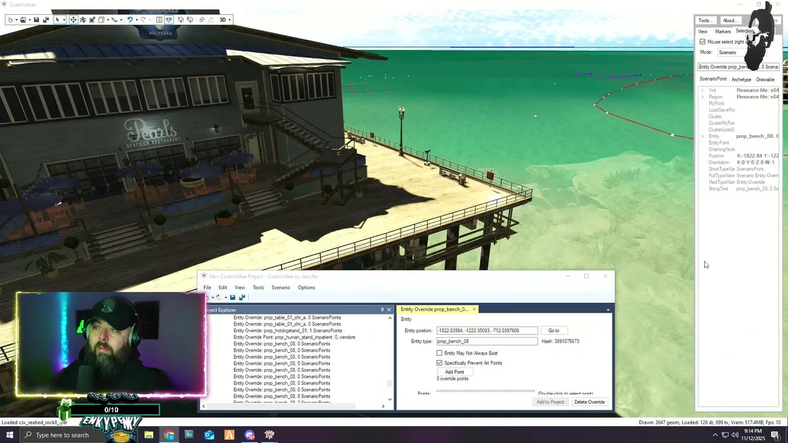Open the document tab list dropdown arrow
Screen dimensions: 788x443
608,309
